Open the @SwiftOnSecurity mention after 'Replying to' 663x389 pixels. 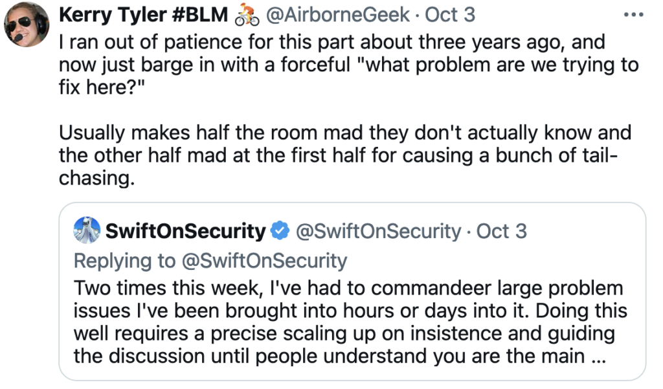pos(264,261)
